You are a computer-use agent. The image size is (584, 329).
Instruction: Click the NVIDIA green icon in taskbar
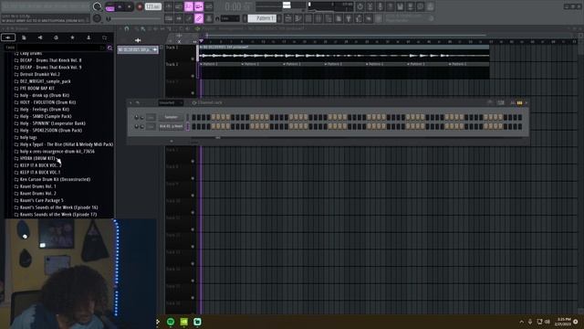[184, 322]
